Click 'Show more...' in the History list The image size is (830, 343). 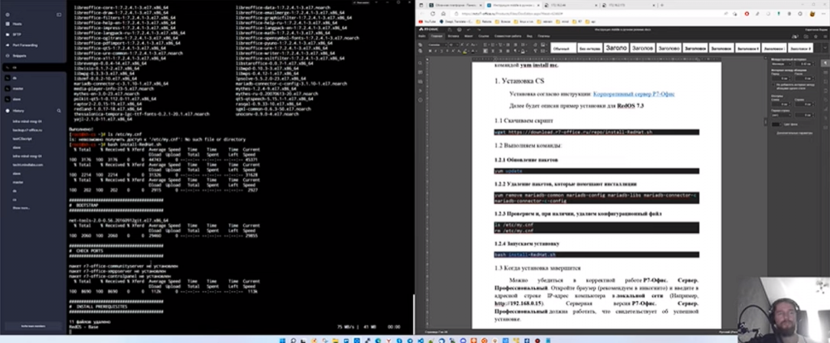click(21, 208)
